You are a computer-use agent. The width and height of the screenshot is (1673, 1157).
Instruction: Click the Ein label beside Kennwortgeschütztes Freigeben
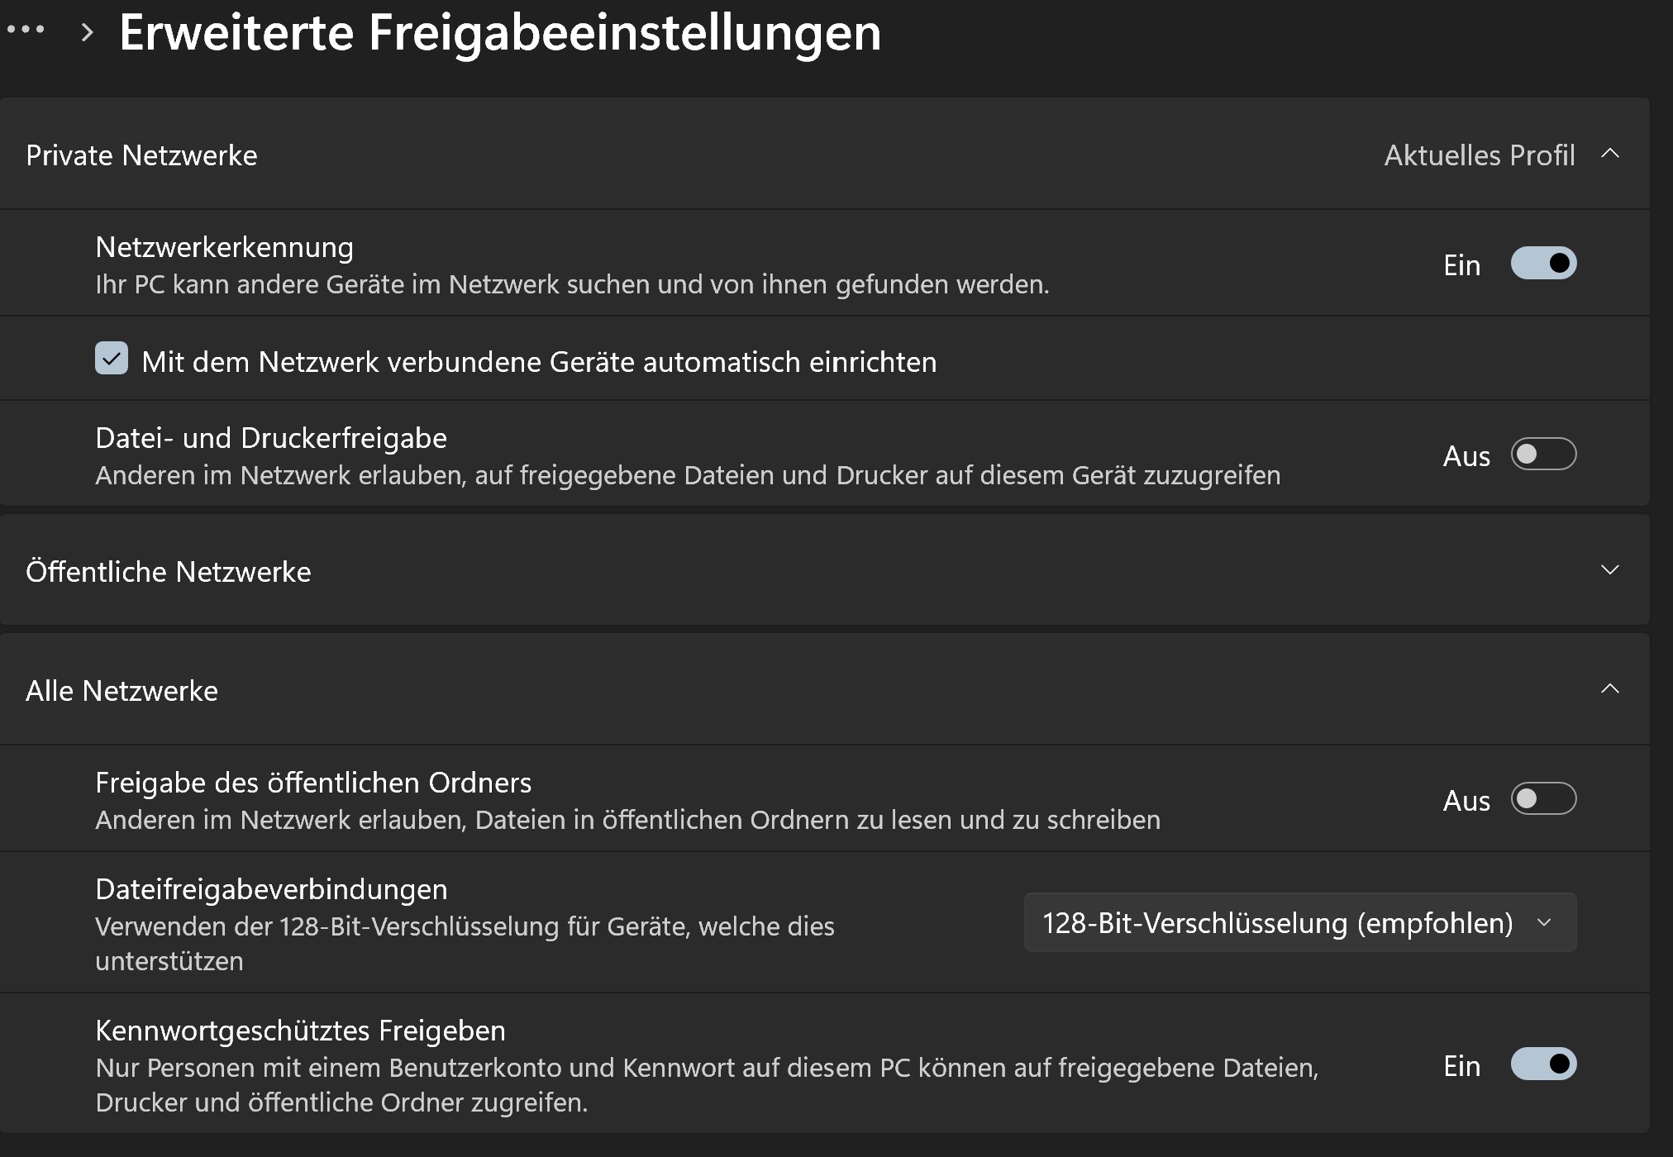point(1461,1065)
